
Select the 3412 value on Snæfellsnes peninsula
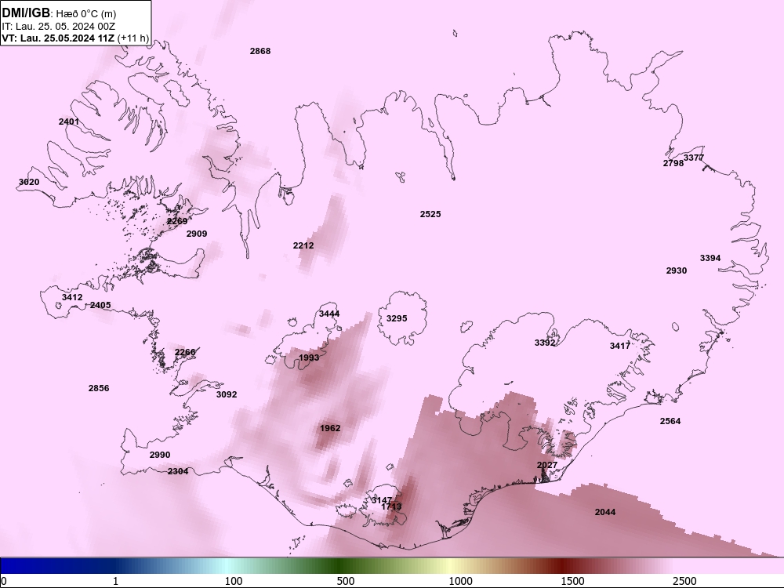click(x=72, y=297)
